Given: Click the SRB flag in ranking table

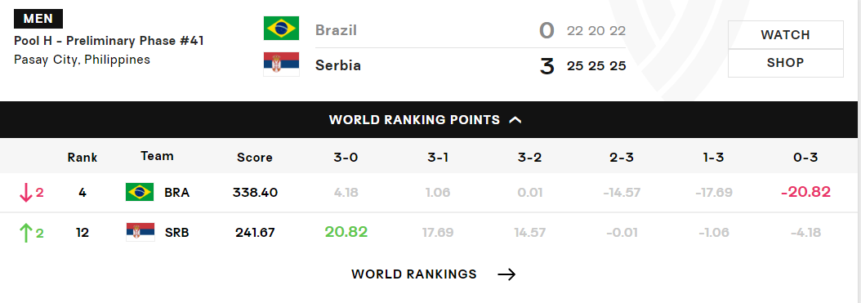Looking at the screenshot, I should click(x=140, y=232).
